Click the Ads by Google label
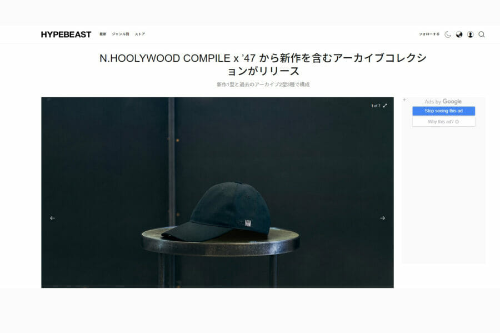 [443, 101]
